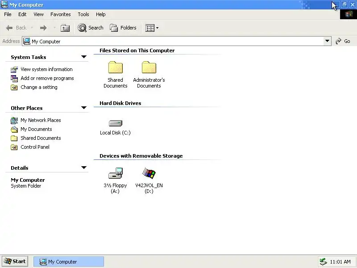Go to Control Panel link
Screen dimensions: 357x268
(35, 147)
